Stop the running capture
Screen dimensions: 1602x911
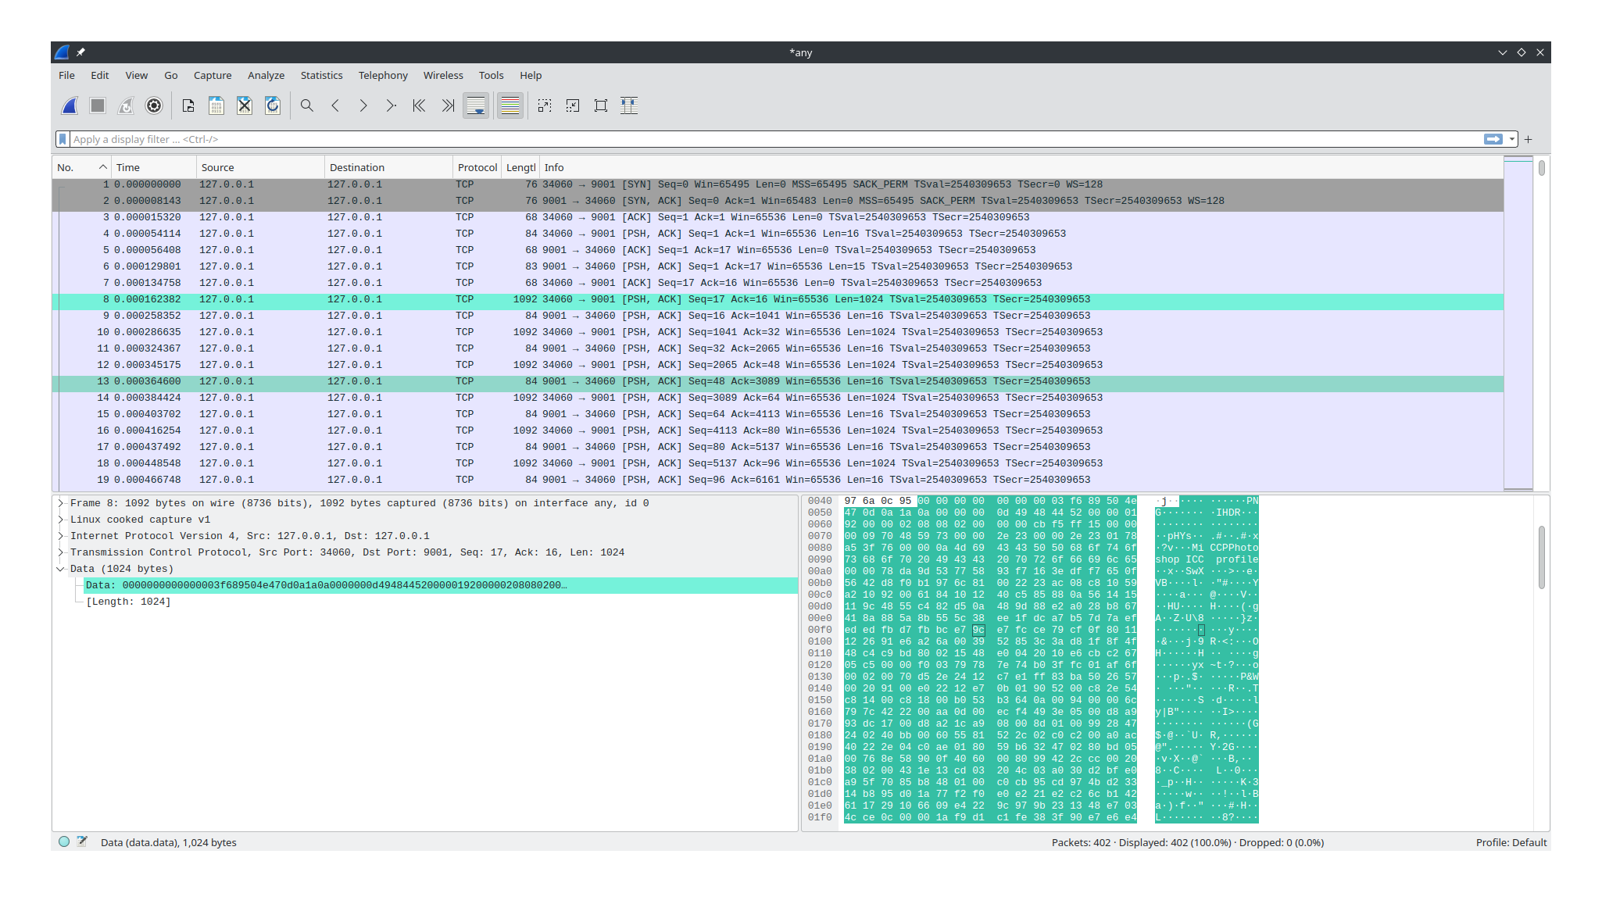click(x=98, y=105)
